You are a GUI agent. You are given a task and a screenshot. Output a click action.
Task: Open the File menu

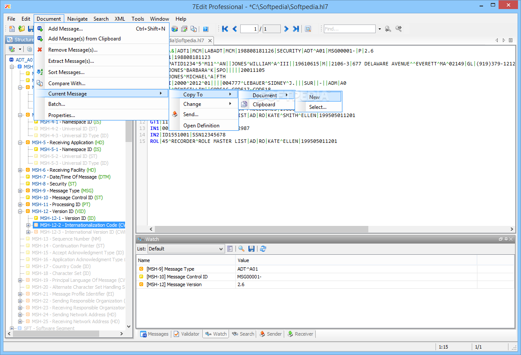point(11,19)
